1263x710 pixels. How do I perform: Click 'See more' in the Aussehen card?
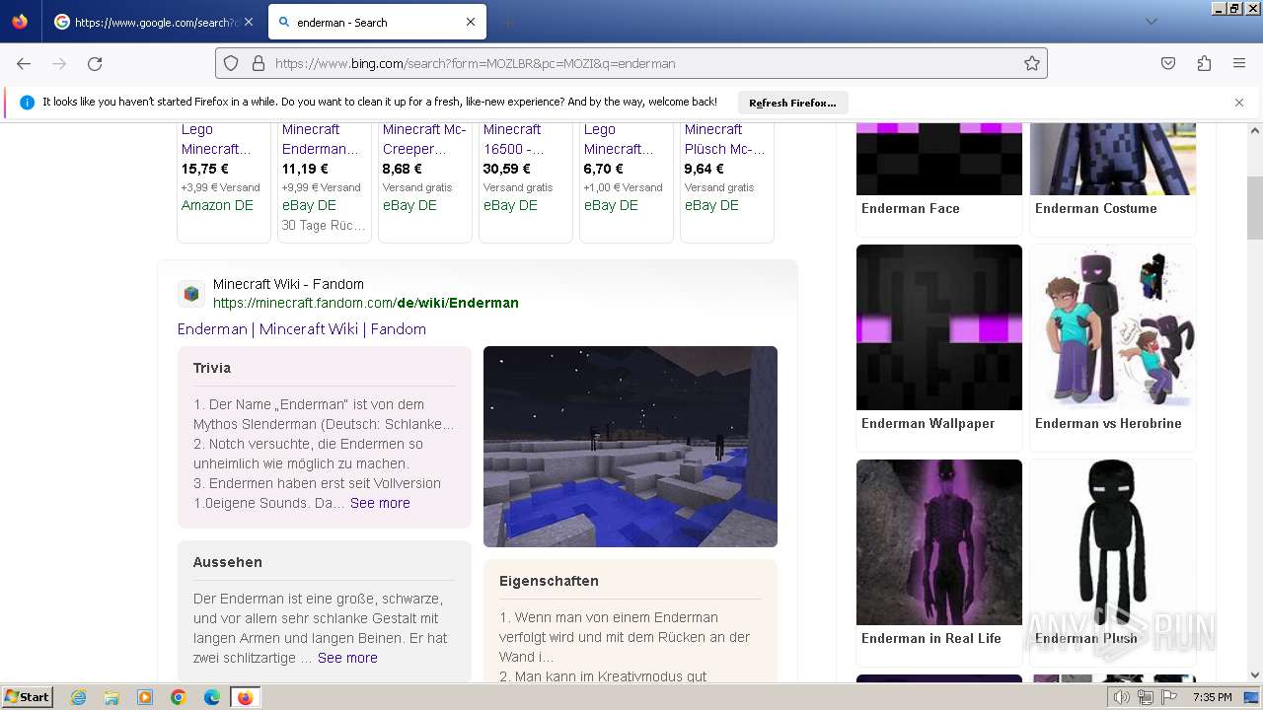point(347,658)
